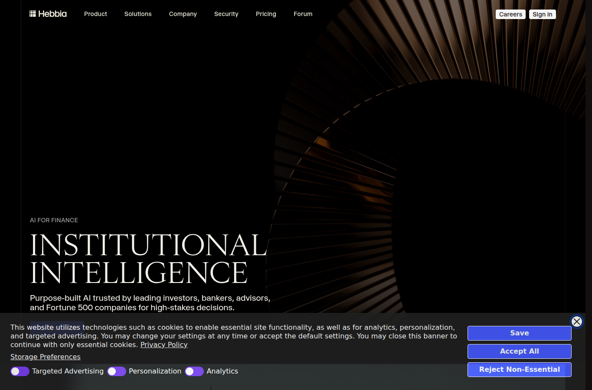The width and height of the screenshot is (592, 390).
Task: Accept All cookies
Action: pos(520,351)
